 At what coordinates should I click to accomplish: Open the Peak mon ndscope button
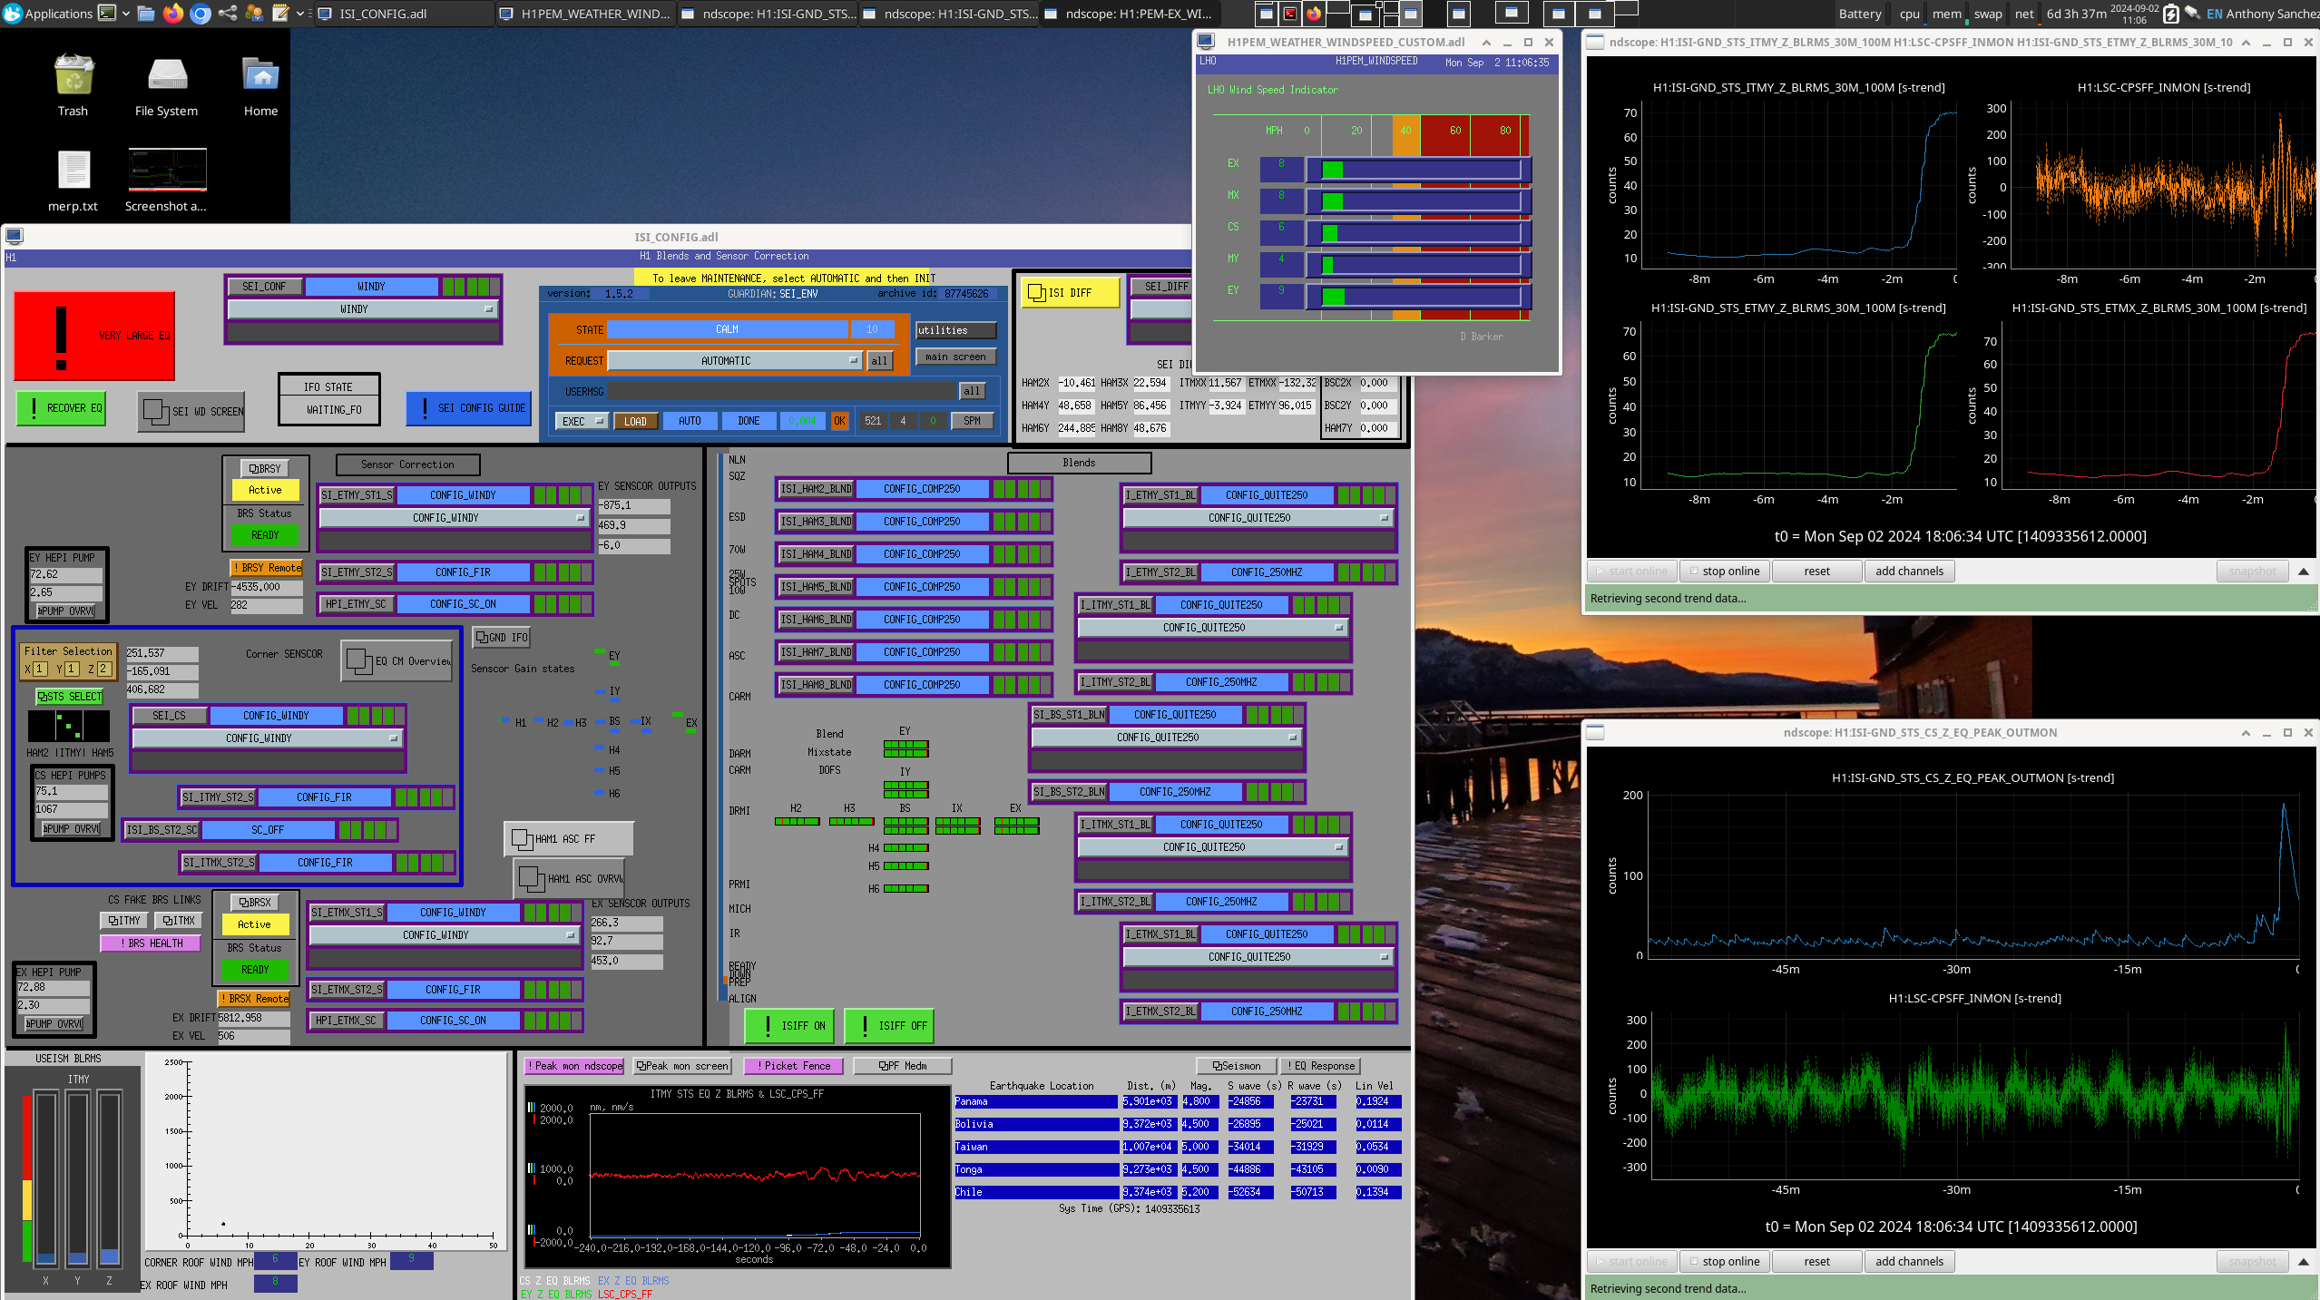point(575,1066)
